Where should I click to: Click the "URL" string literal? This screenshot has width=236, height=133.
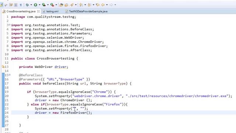tap(52, 79)
